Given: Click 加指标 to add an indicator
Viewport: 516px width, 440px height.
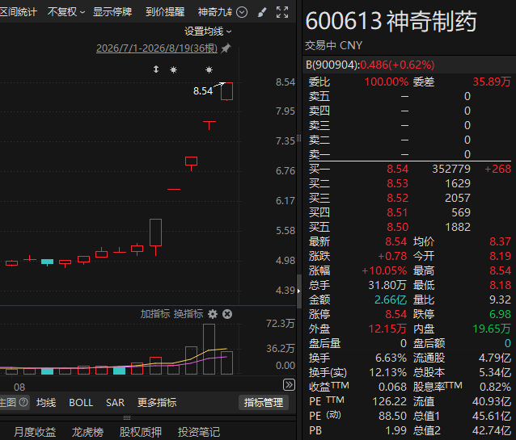Looking at the screenshot, I should [155, 314].
